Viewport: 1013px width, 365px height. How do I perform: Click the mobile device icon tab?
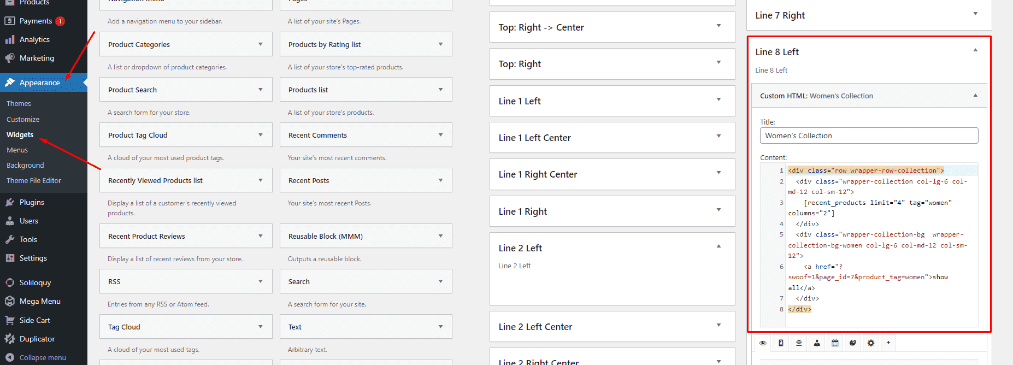781,343
